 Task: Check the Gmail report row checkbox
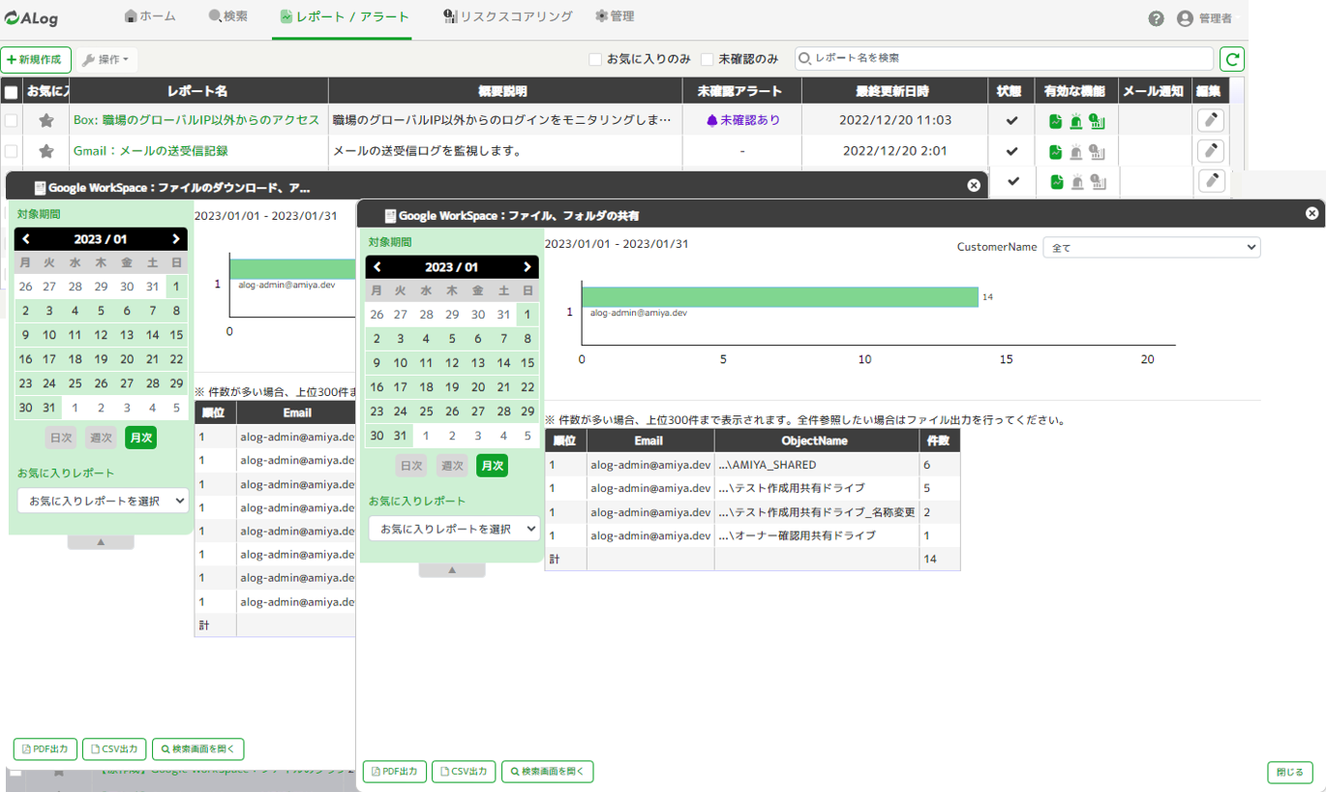point(11,151)
